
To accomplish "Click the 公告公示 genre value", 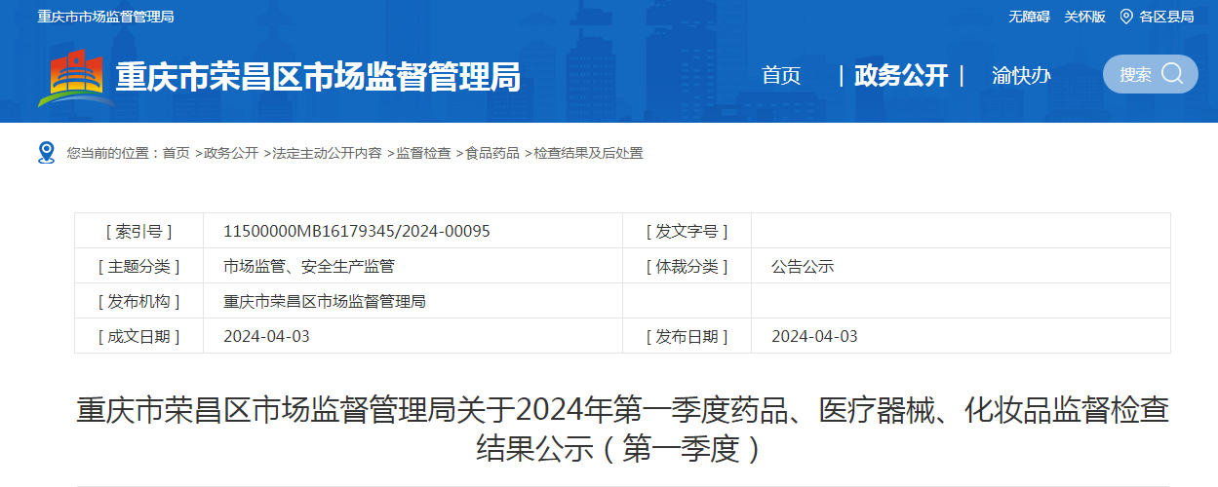I will click(x=803, y=266).
